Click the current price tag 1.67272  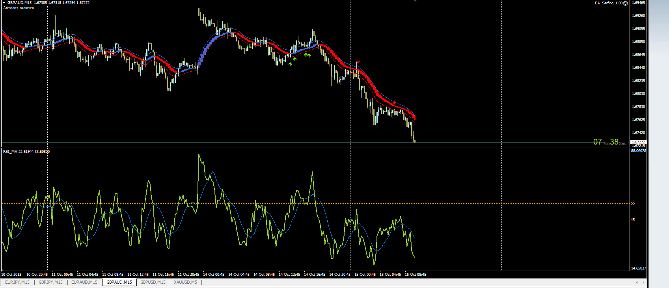[x=638, y=142]
